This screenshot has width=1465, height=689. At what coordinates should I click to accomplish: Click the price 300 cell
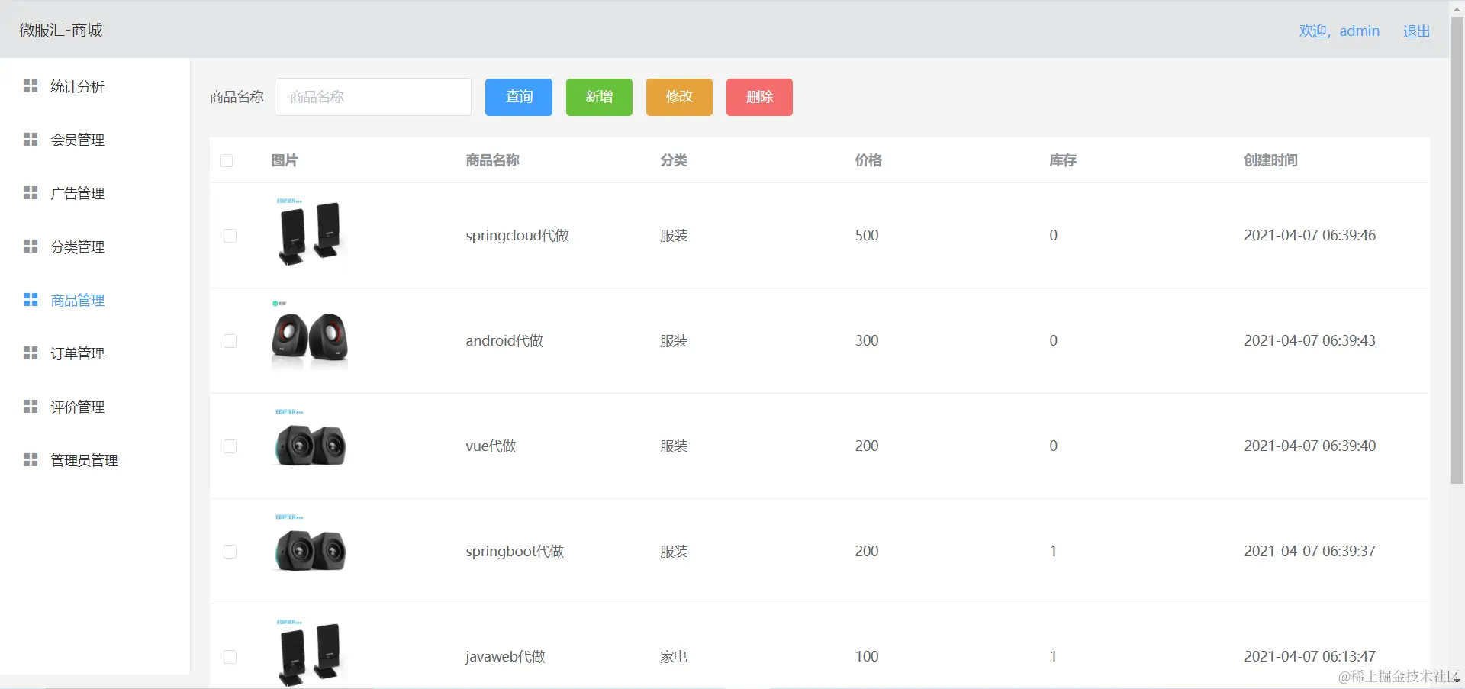point(867,341)
